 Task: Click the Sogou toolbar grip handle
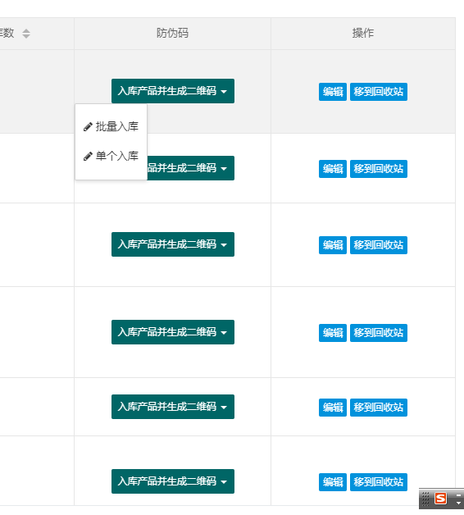pyautogui.click(x=425, y=499)
